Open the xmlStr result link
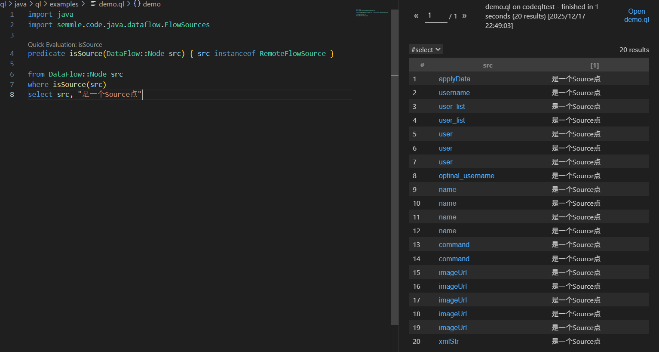The width and height of the screenshot is (659, 352). [x=448, y=341]
